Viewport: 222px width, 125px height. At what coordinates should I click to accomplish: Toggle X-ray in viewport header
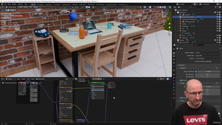point(155,7)
